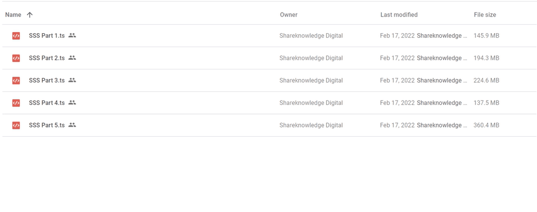The width and height of the screenshot is (537, 212).
Task: Reverse sort order with the Name arrow
Action: (x=30, y=15)
